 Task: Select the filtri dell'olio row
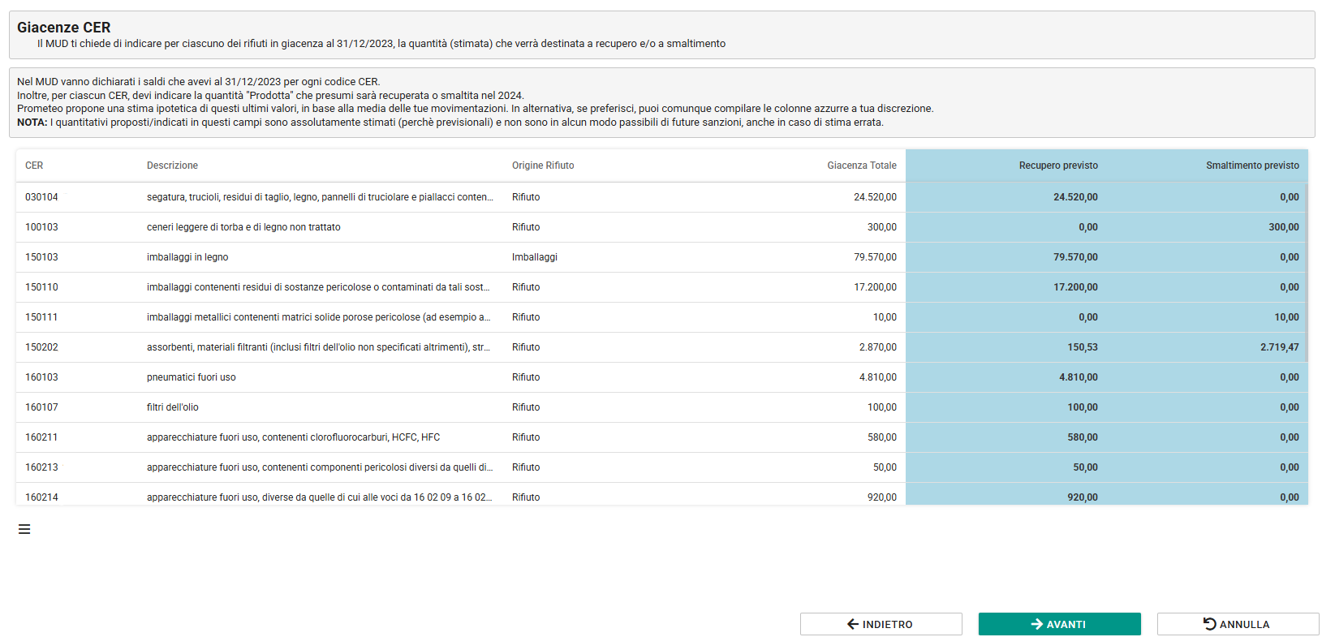(461, 407)
